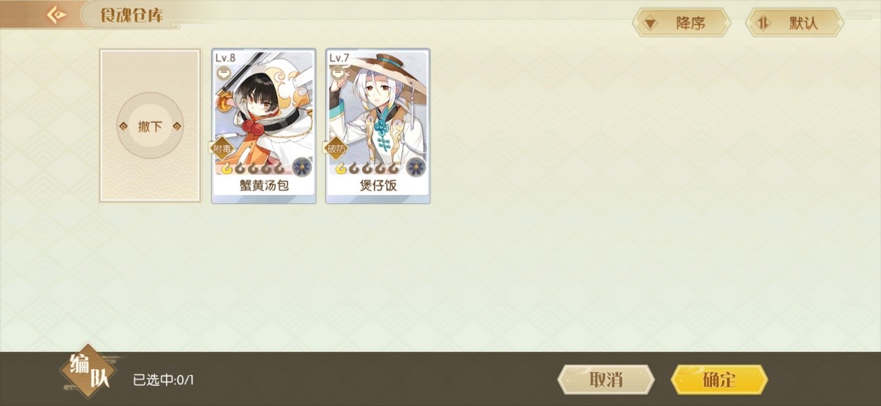Tap the shield type icon under Lv.7

pos(338,71)
